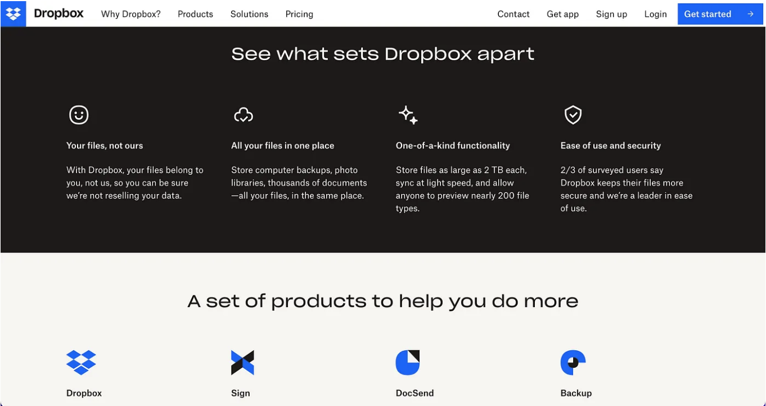Go to the Pricing page

pyautogui.click(x=299, y=14)
